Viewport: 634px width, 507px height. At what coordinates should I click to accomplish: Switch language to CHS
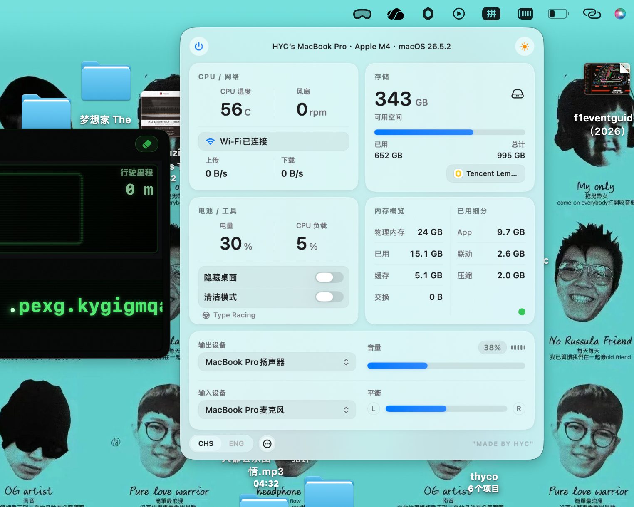206,444
